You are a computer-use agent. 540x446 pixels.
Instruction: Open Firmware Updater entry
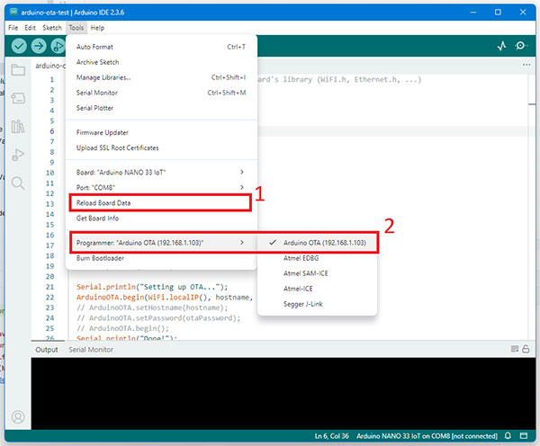[161, 132]
